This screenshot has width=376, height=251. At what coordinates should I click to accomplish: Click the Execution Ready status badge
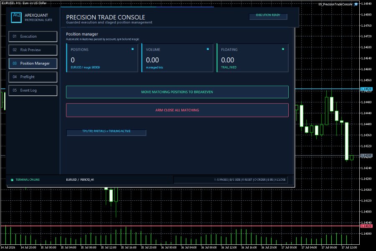click(x=268, y=16)
